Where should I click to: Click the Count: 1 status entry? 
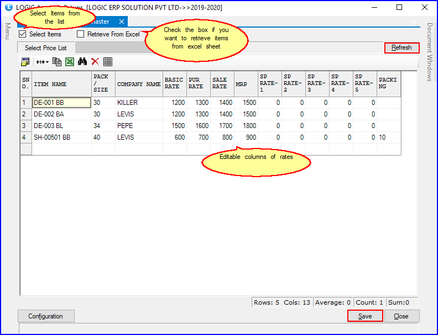(369, 302)
